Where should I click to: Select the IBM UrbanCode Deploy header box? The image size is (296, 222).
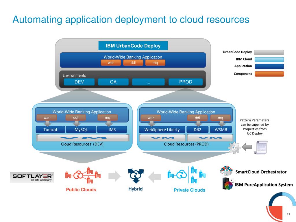coord(133,46)
